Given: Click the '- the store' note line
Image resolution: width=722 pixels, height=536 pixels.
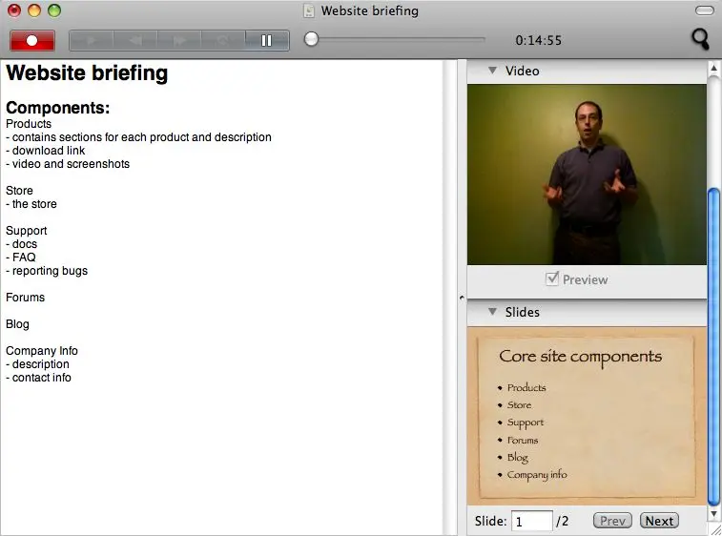Looking at the screenshot, I should pyautogui.click(x=31, y=204).
